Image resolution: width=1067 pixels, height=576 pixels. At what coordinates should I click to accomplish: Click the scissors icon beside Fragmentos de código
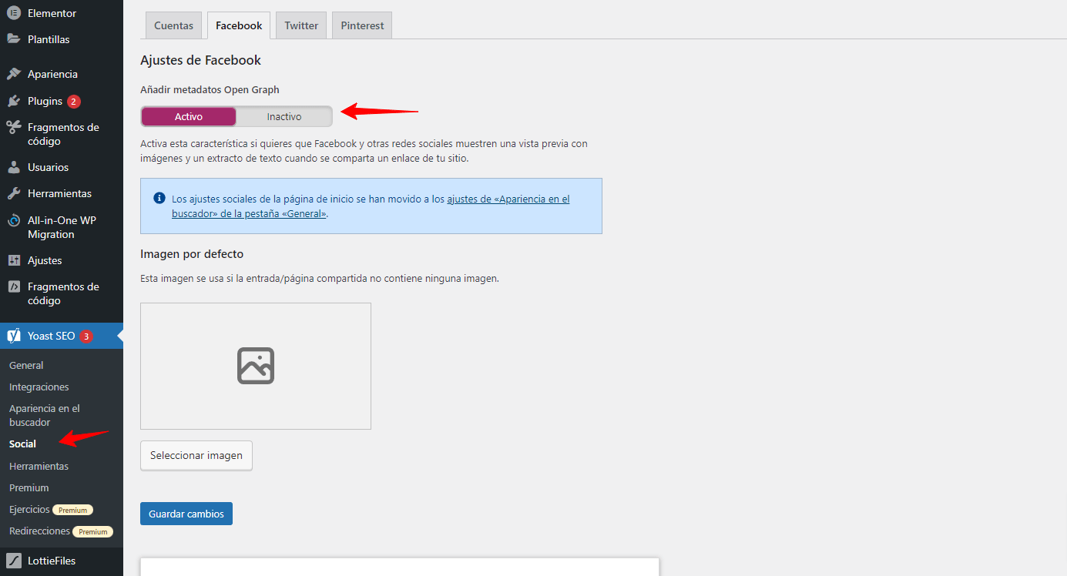14,127
